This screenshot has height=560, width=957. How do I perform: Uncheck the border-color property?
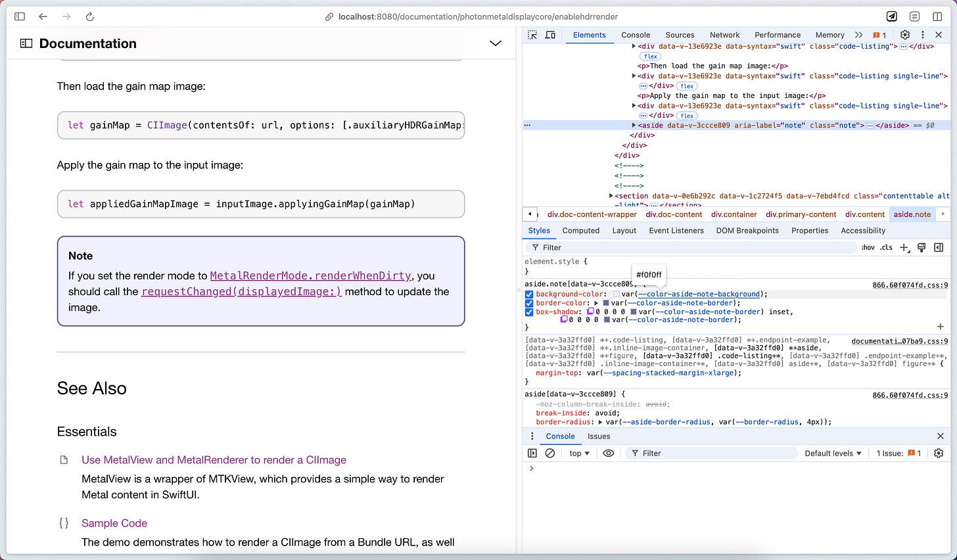click(529, 303)
